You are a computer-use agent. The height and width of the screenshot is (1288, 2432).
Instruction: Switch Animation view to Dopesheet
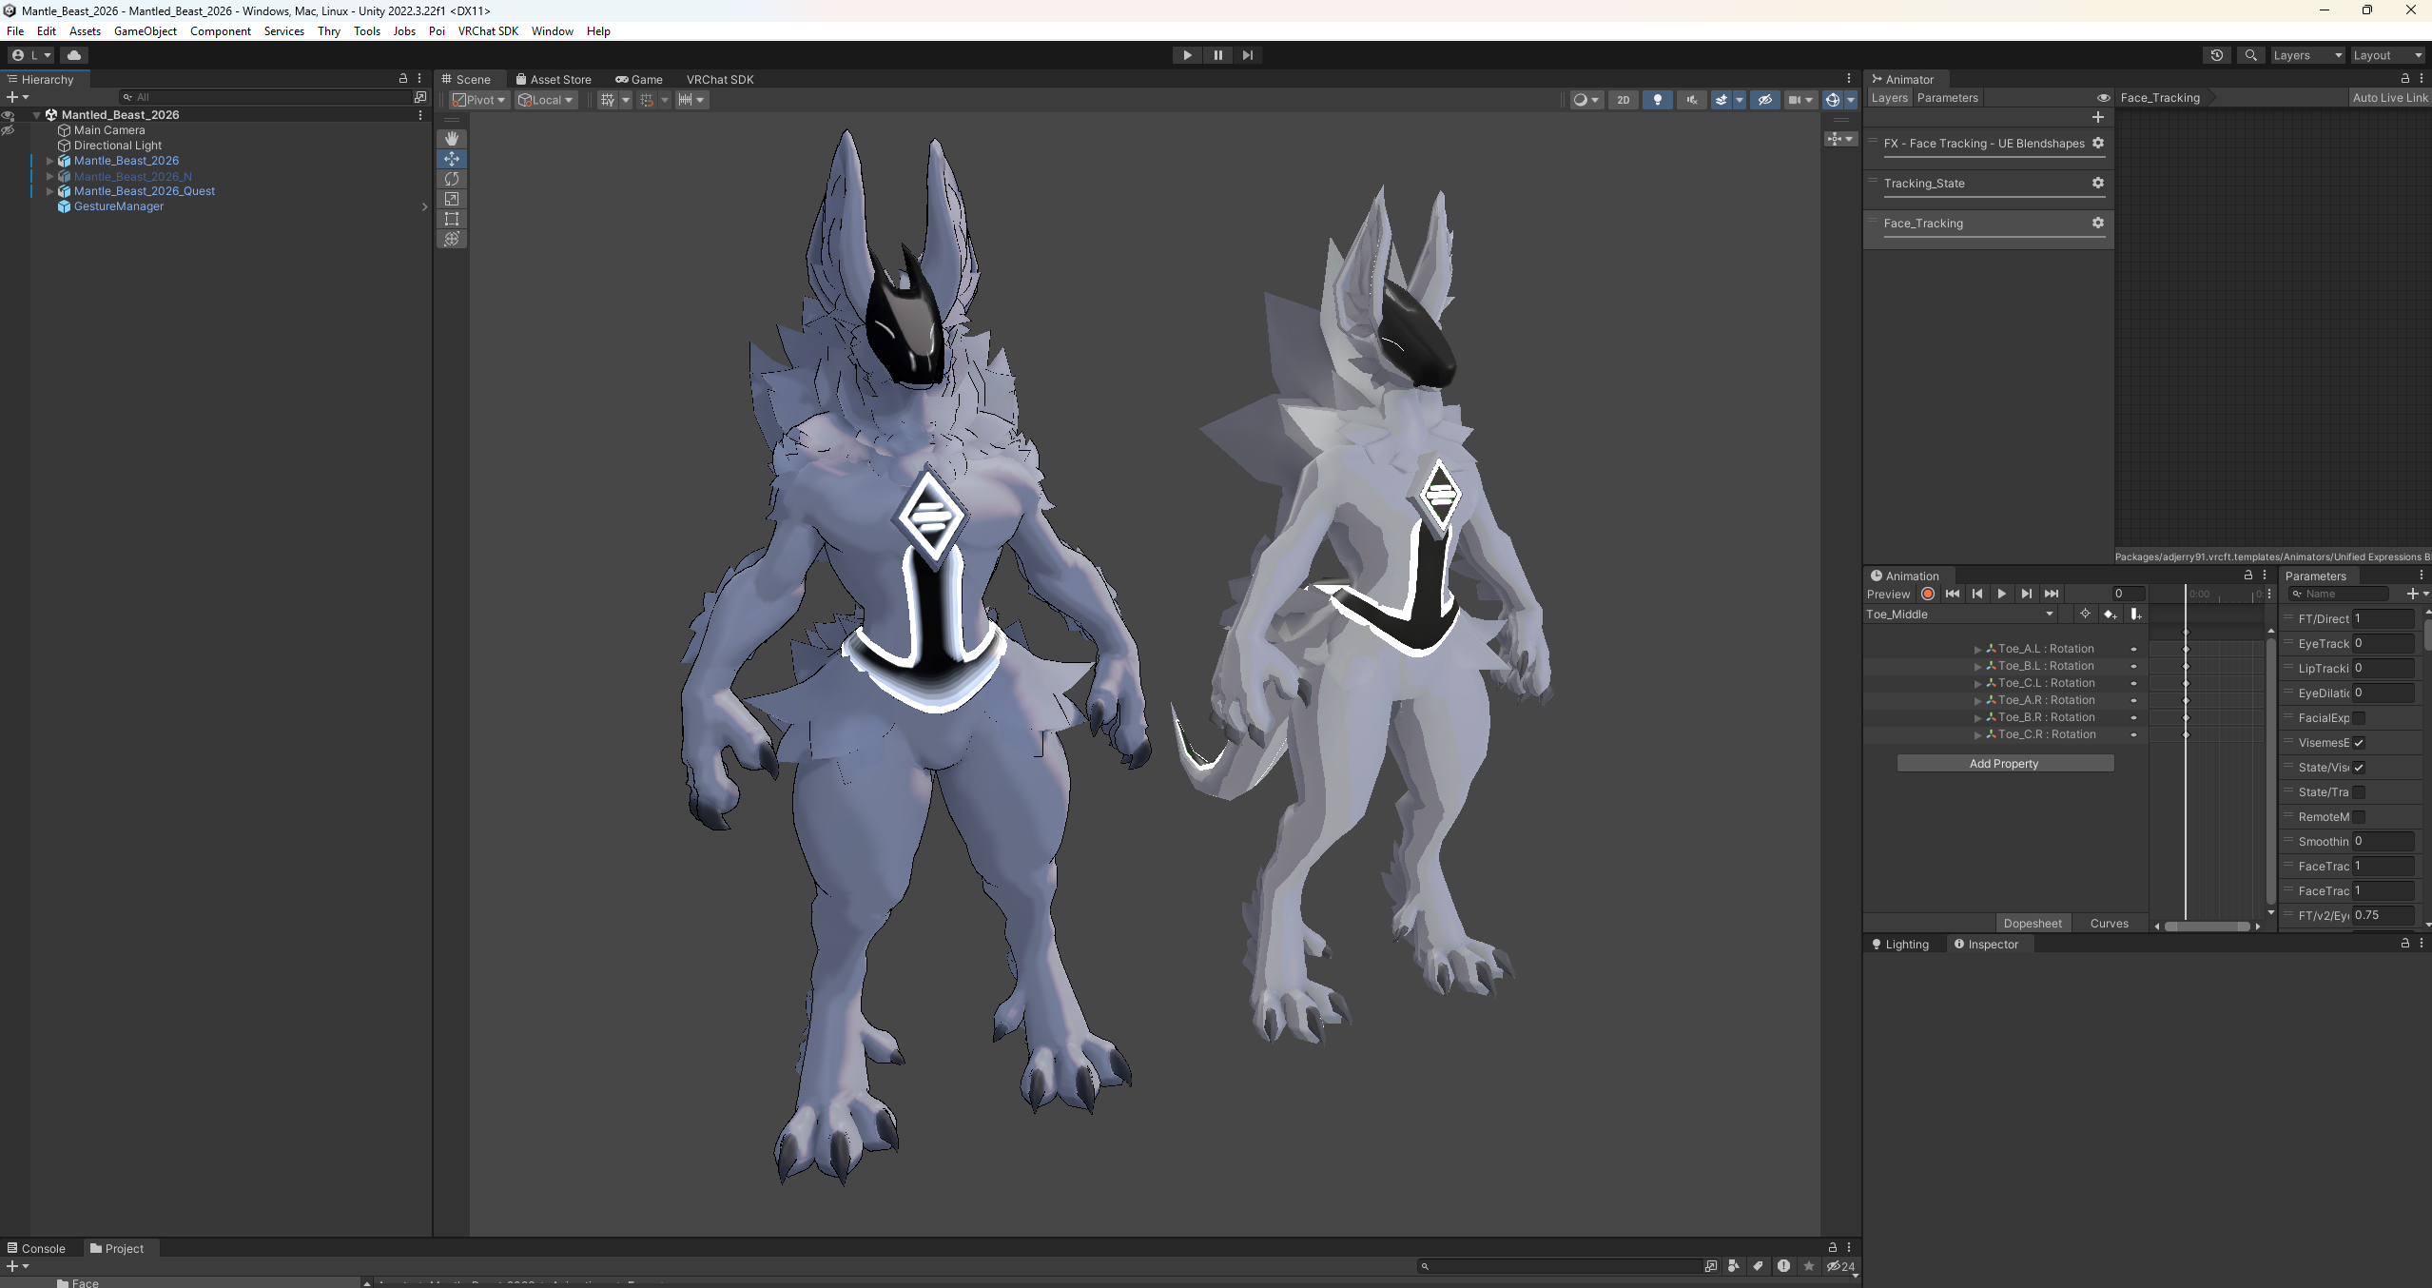tap(2033, 923)
